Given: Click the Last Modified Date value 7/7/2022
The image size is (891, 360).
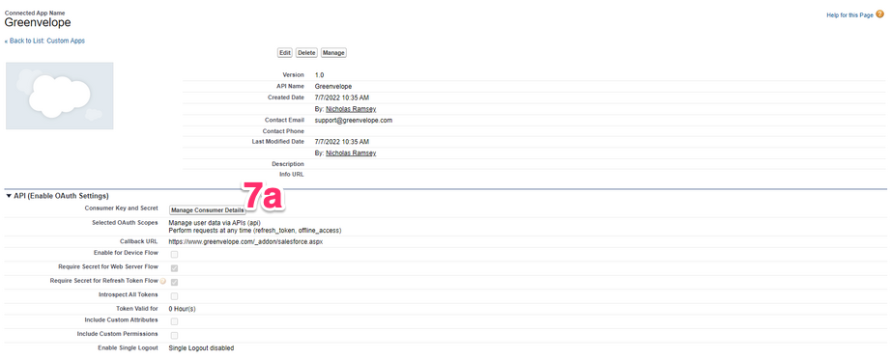Looking at the screenshot, I should click(342, 141).
